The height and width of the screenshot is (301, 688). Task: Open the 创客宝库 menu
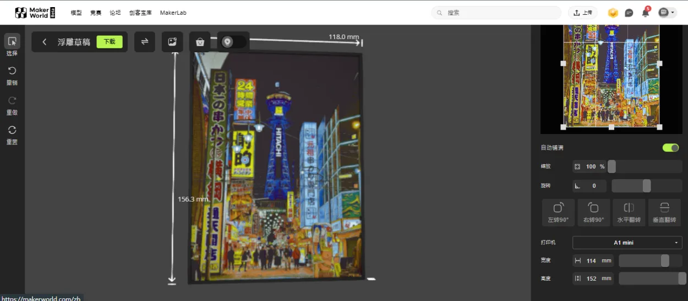[140, 13]
